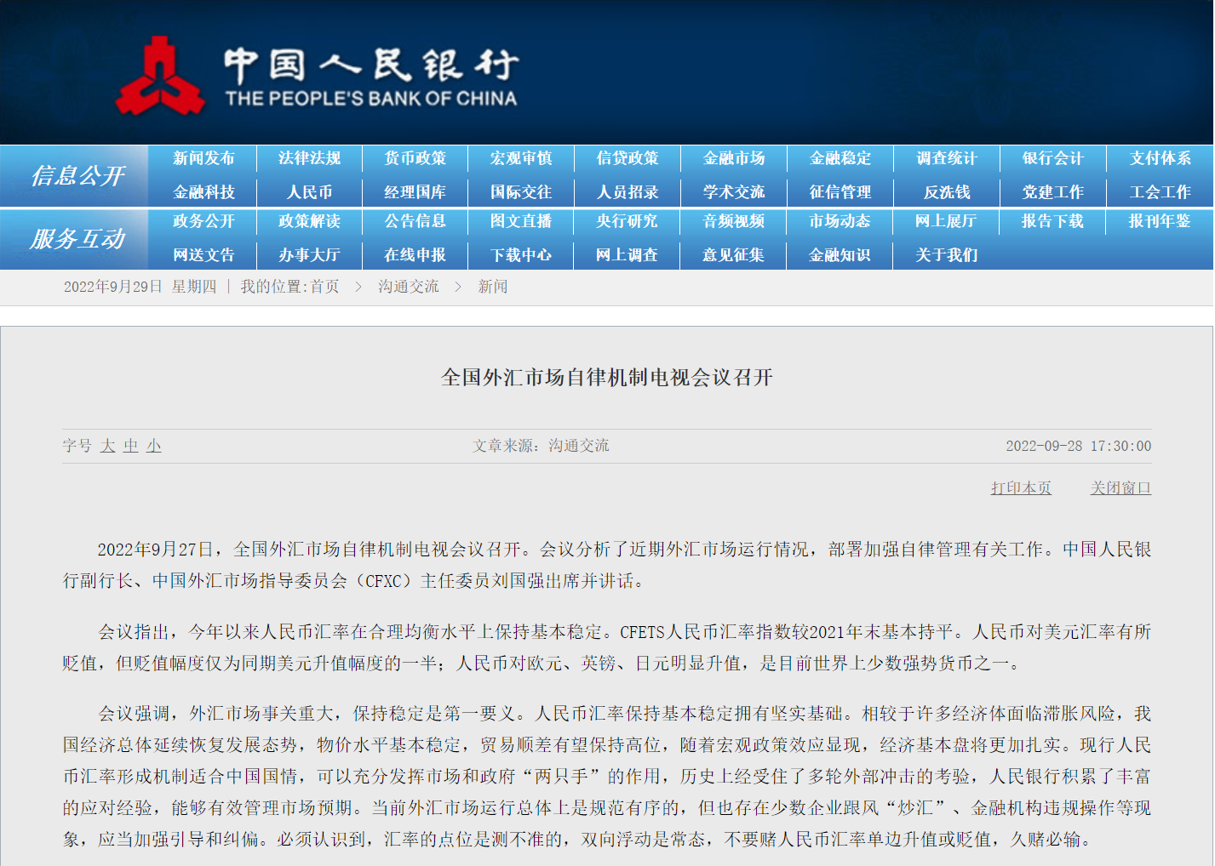Open 学术交流 menu item
Viewport: 1215px width, 866px height.
tap(734, 192)
